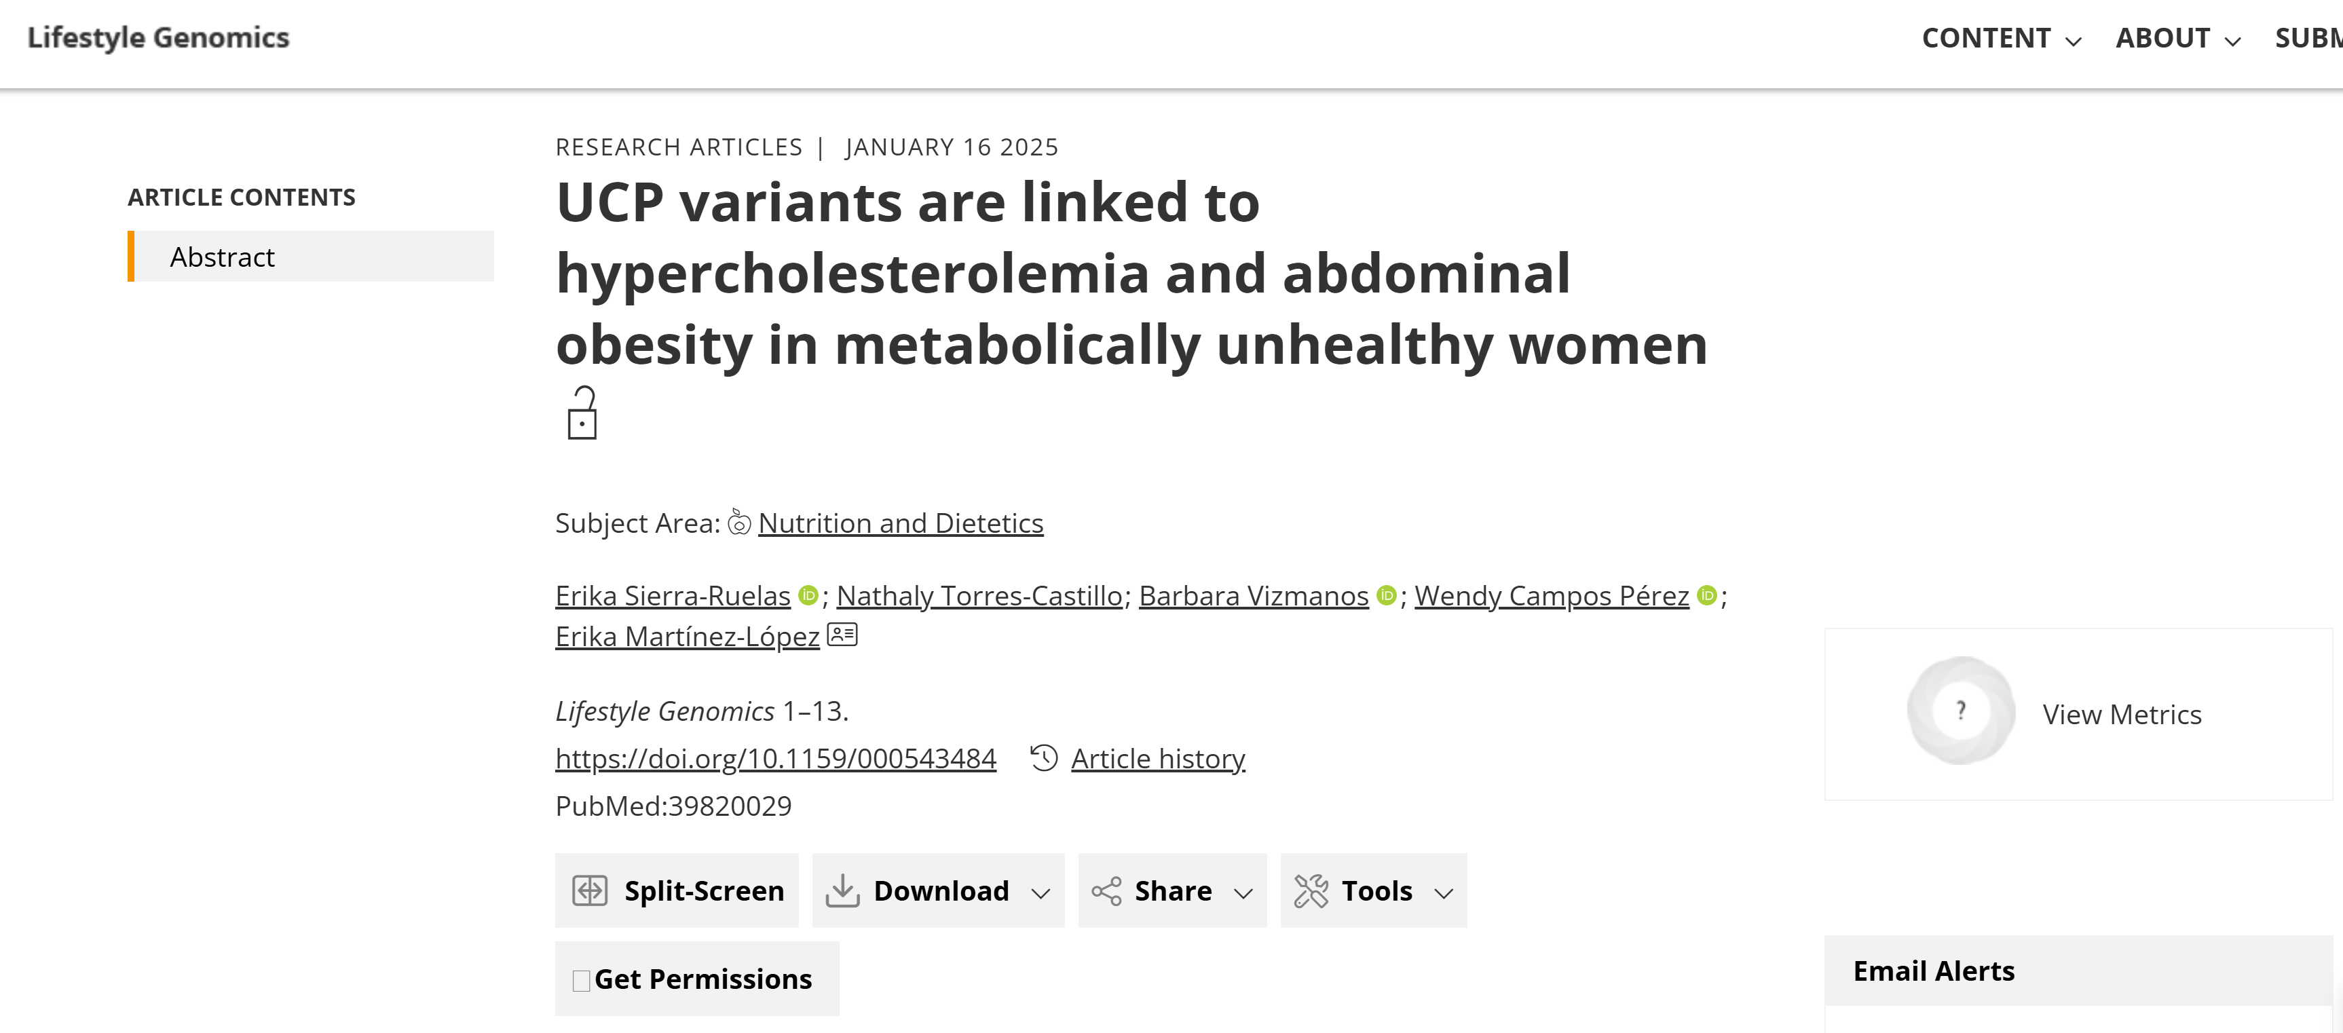The width and height of the screenshot is (2343, 1033).
Task: Open the Tools dropdown menu
Action: tap(1373, 890)
